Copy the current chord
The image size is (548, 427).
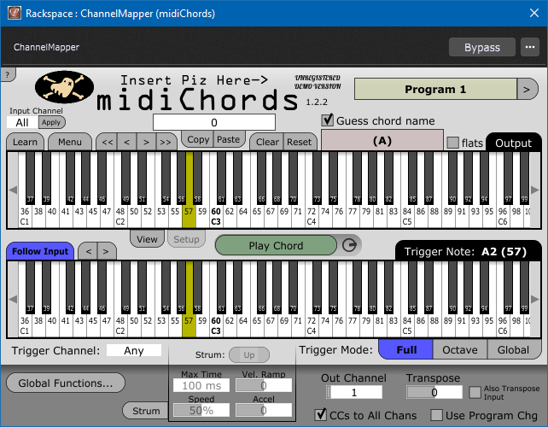point(198,139)
